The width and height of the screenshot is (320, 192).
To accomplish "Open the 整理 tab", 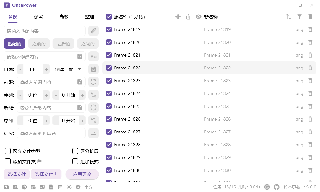I will (90, 17).
